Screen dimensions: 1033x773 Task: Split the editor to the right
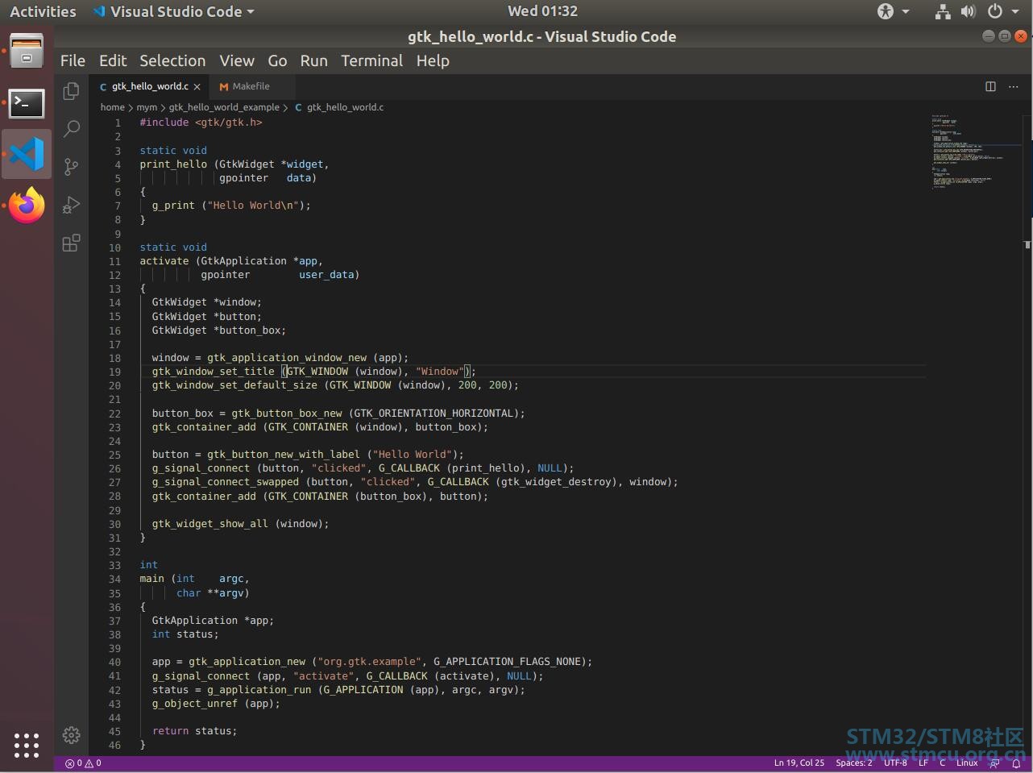pyautogui.click(x=990, y=86)
